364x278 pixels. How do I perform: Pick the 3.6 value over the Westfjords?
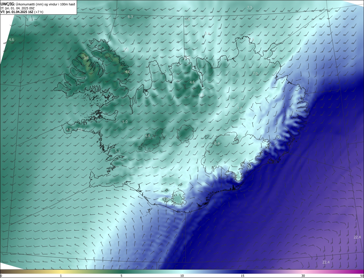click(x=86, y=58)
